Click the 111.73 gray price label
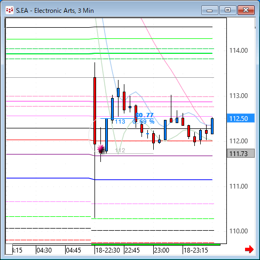260x260 pixels. coord(241,153)
